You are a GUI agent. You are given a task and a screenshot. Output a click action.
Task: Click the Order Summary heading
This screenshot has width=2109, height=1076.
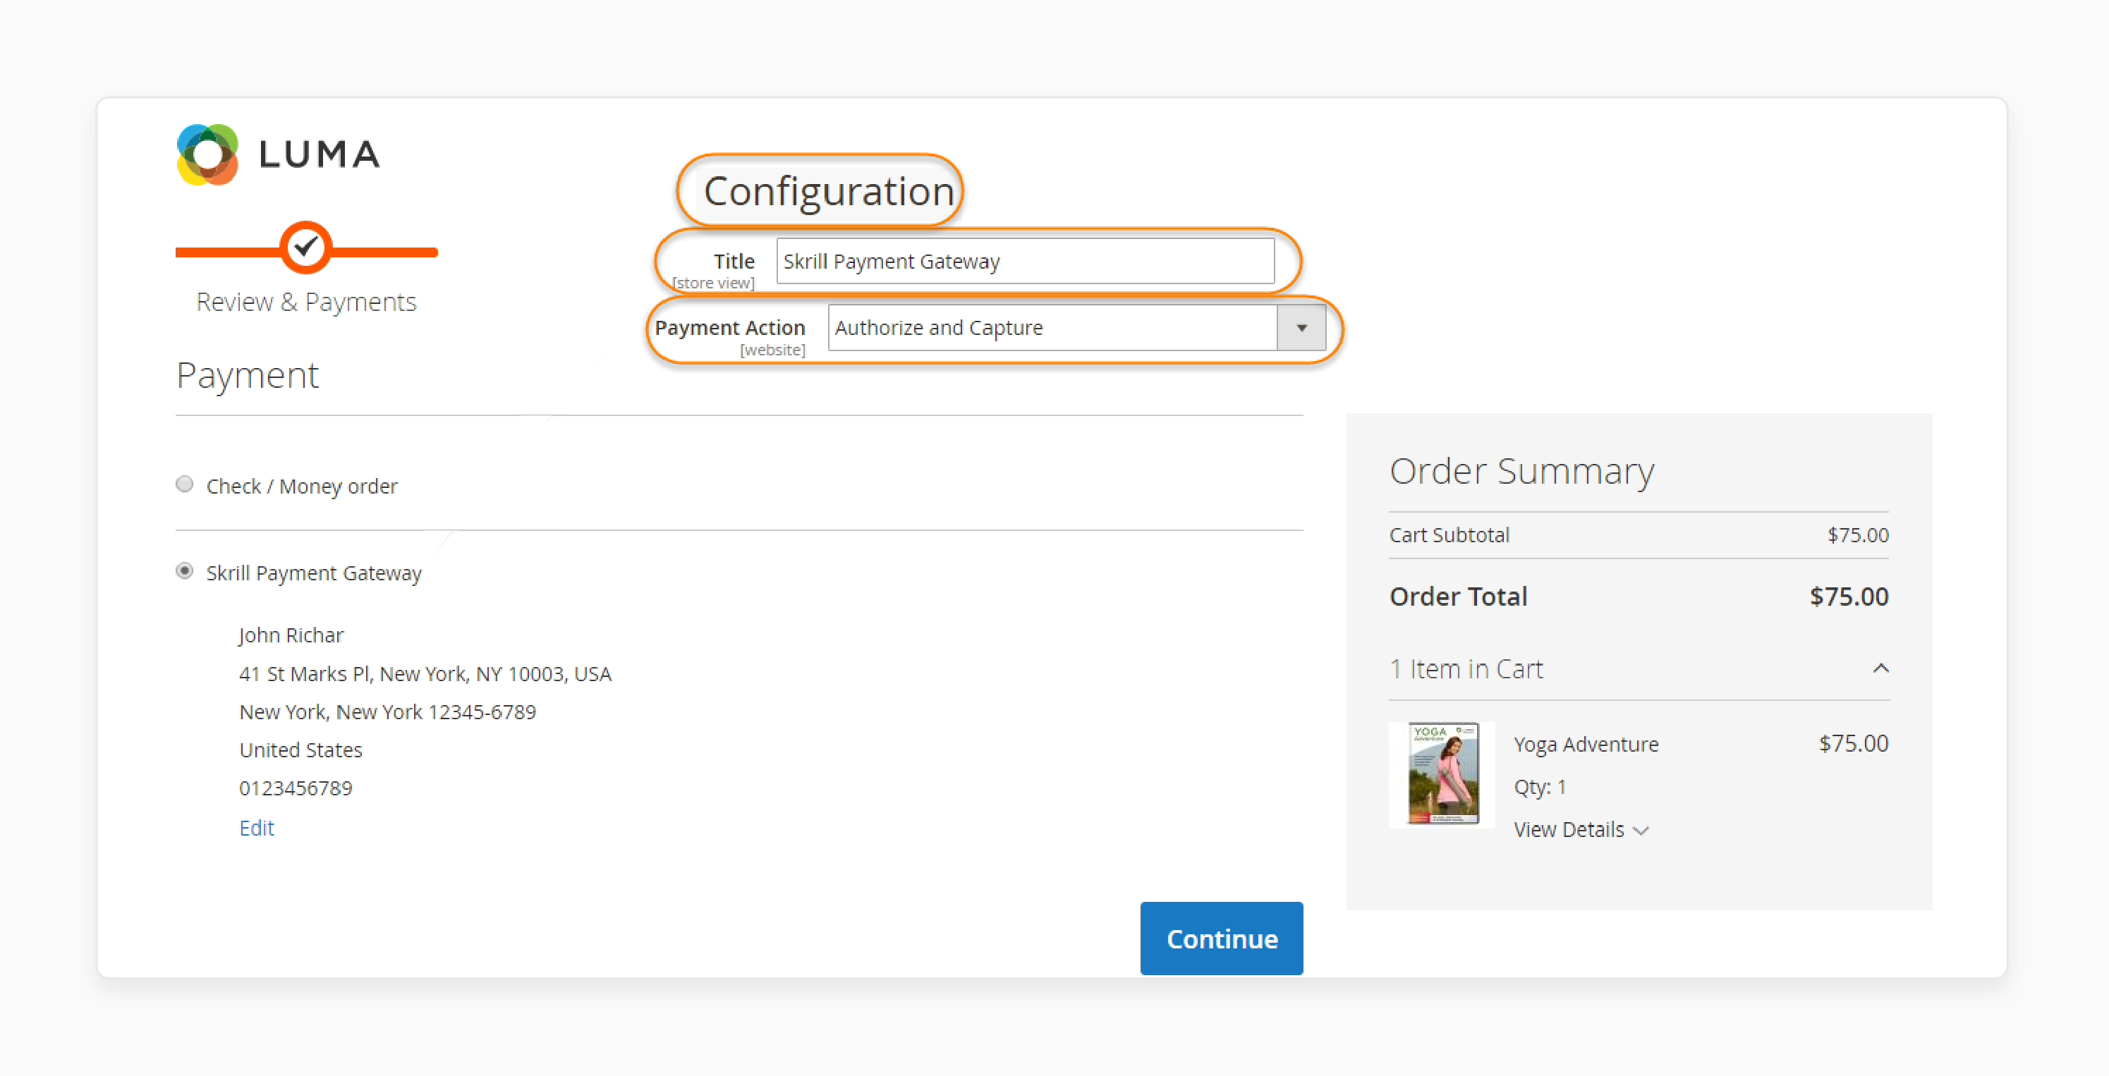(1521, 470)
